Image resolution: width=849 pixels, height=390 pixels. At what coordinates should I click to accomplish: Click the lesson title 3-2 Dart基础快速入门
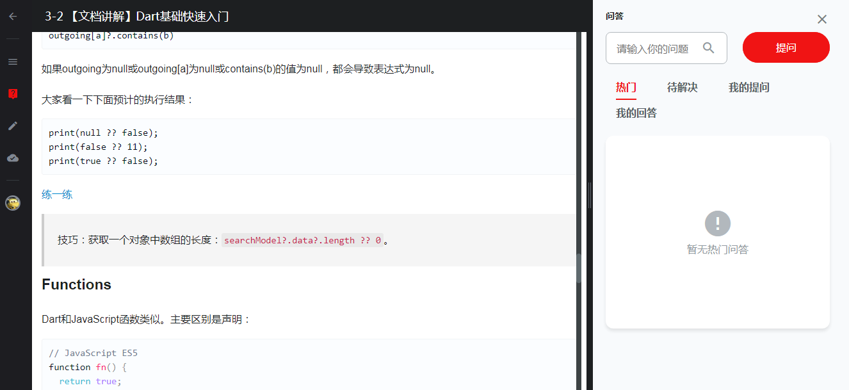pyautogui.click(x=137, y=16)
